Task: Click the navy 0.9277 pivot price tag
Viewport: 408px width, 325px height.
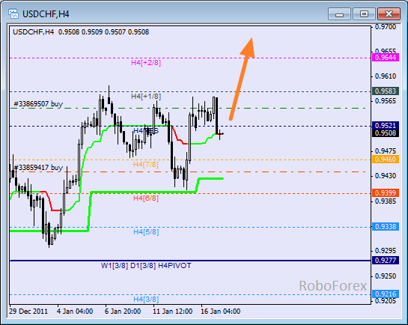Action: click(x=386, y=260)
